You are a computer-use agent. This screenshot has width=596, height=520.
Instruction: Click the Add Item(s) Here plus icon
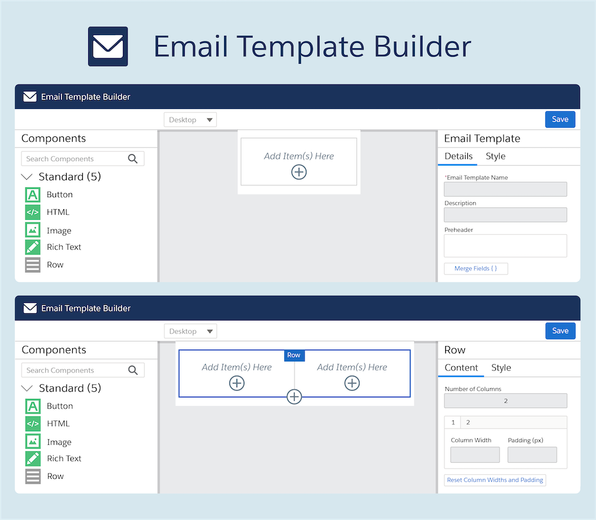click(299, 172)
